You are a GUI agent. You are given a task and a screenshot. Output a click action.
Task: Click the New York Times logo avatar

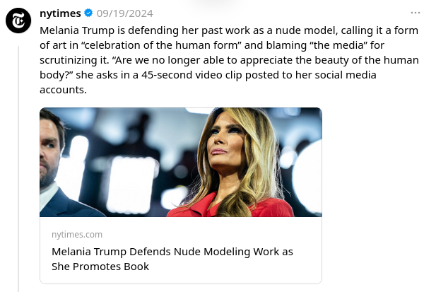tap(18, 22)
